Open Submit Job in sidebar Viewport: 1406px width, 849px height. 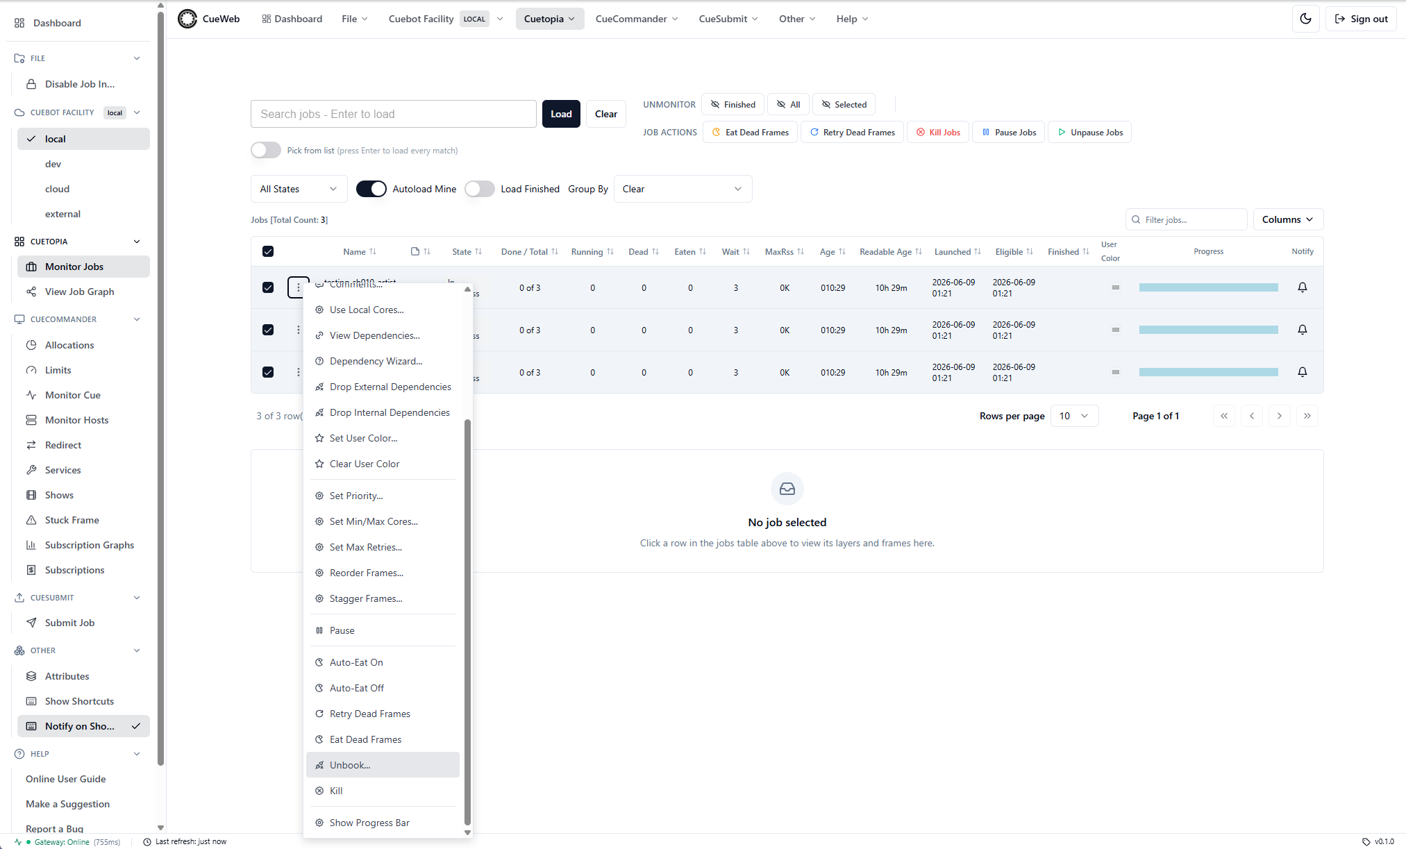[83, 623]
